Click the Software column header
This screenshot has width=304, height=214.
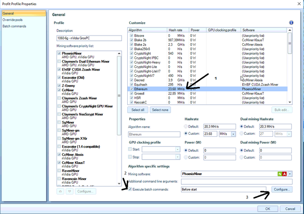click(264, 30)
